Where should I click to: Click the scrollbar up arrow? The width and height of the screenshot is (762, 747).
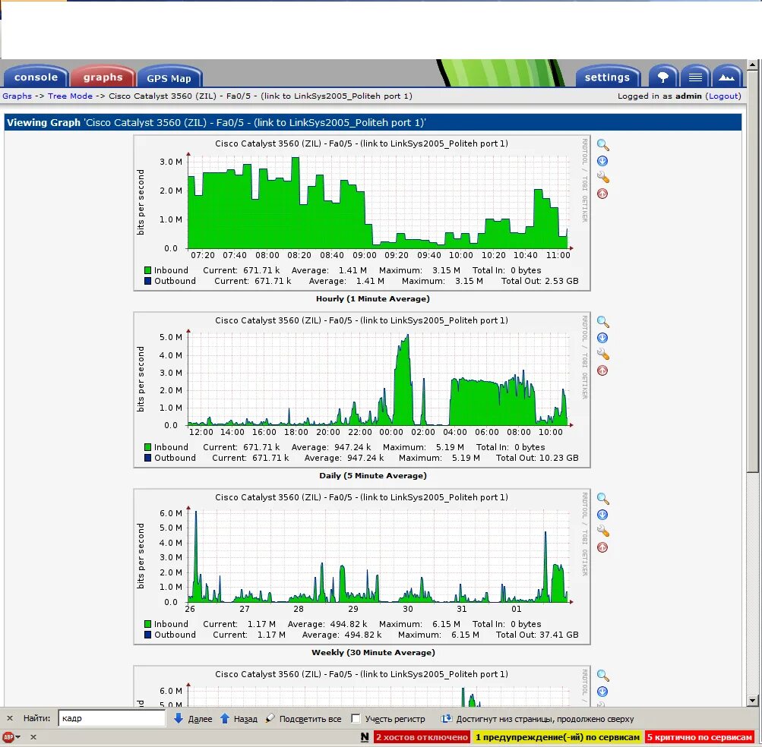753,65
